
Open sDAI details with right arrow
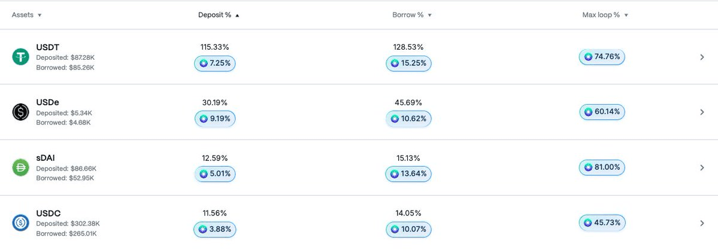tap(702, 168)
